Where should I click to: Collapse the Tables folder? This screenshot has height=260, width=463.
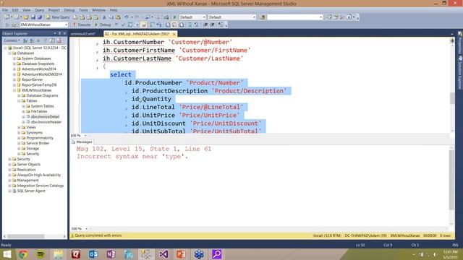20,101
